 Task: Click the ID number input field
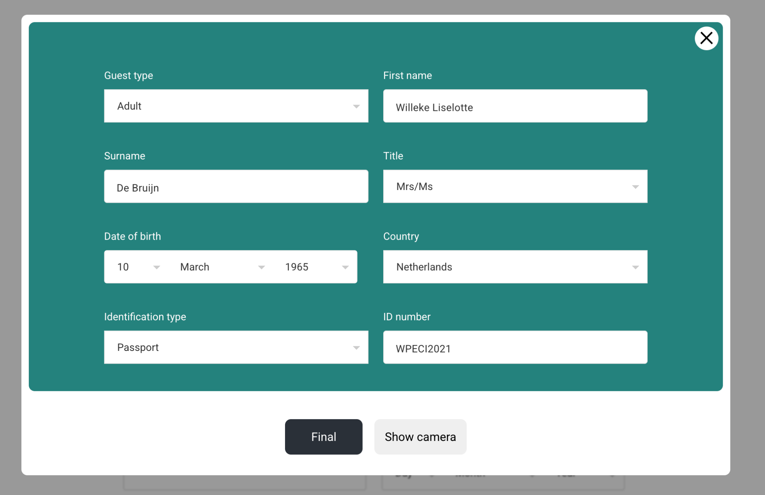tap(515, 348)
